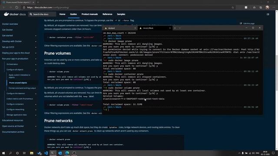Click Edit this page link
This screenshot has height=156, width=278.
coord(247,23)
